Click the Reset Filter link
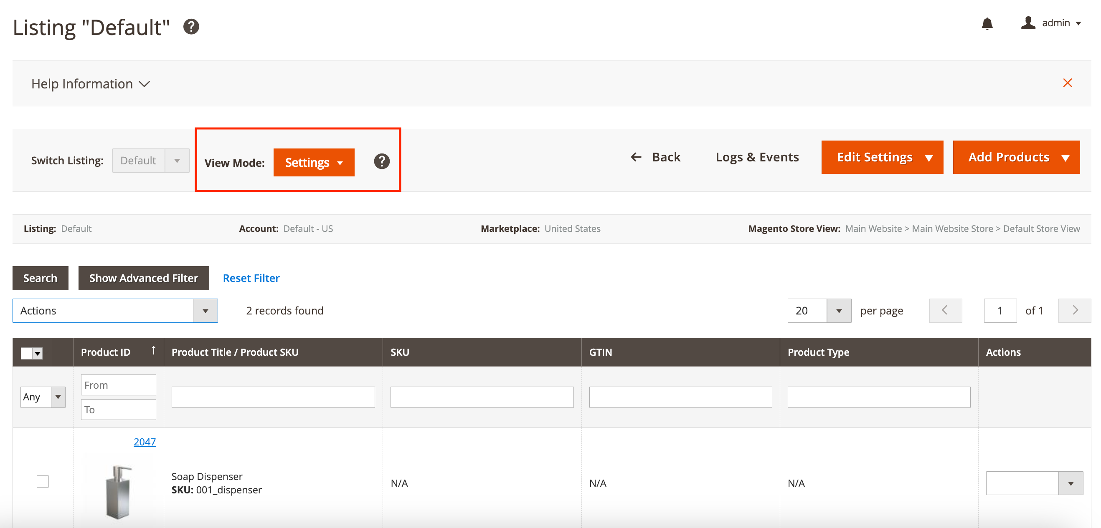Screen dimensions: 1101x528 [251, 278]
